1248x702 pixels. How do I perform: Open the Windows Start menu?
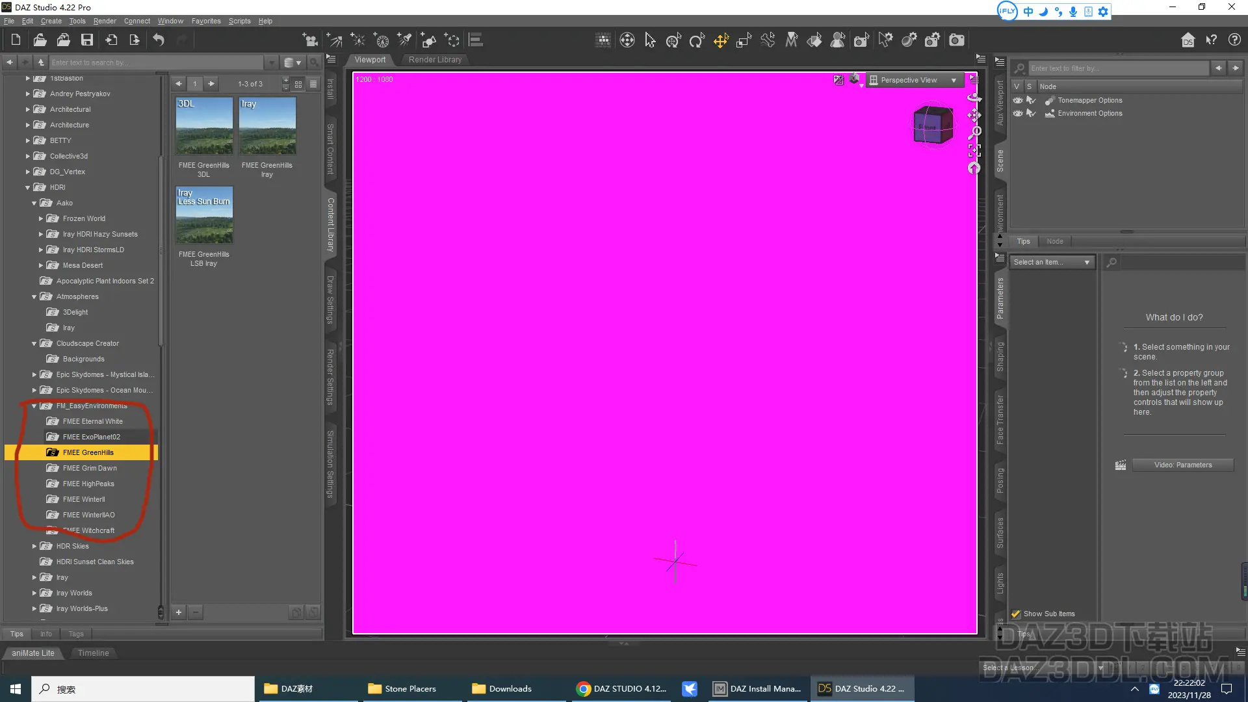pyautogui.click(x=16, y=689)
